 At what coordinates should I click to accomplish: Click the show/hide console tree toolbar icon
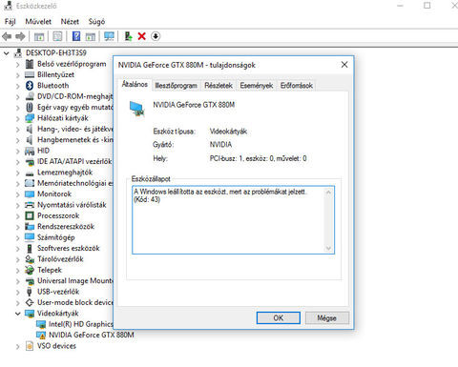[x=39, y=36]
